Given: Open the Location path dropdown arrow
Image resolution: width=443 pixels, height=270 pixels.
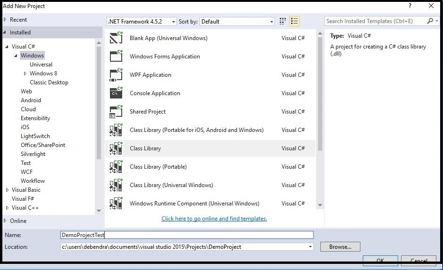Looking at the screenshot, I should coord(310,247).
